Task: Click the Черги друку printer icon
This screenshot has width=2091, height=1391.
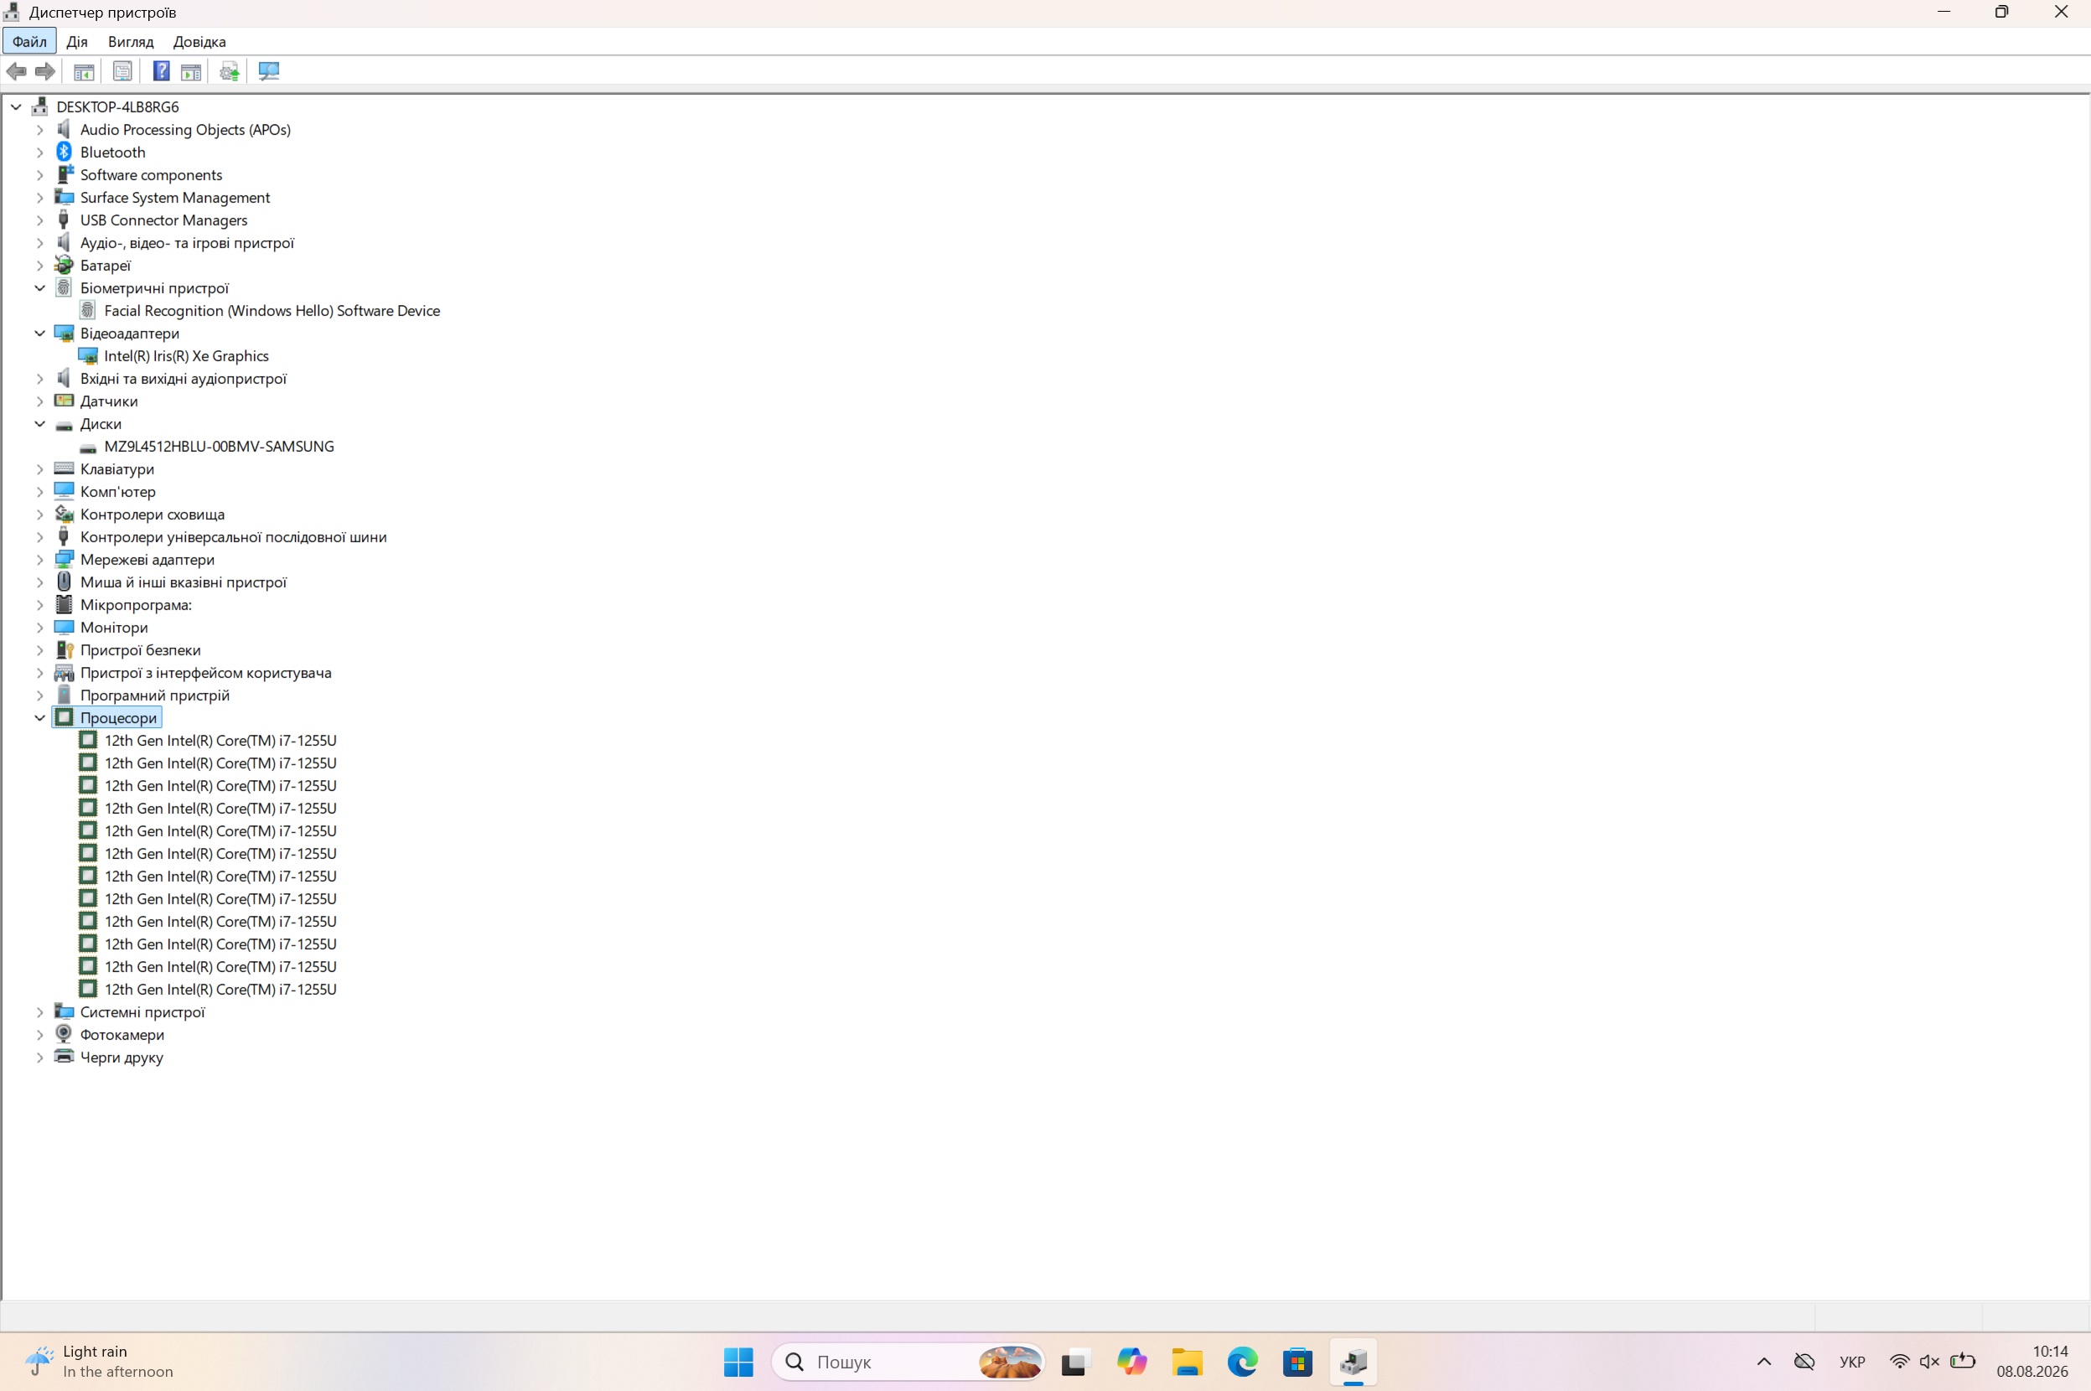Action: tap(64, 1057)
